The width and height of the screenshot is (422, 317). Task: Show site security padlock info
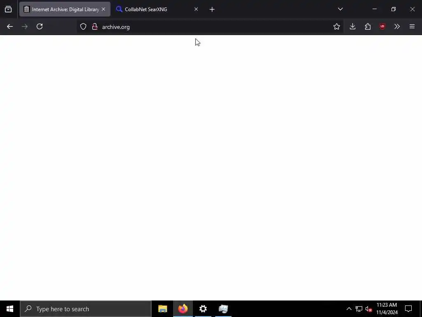tap(94, 26)
